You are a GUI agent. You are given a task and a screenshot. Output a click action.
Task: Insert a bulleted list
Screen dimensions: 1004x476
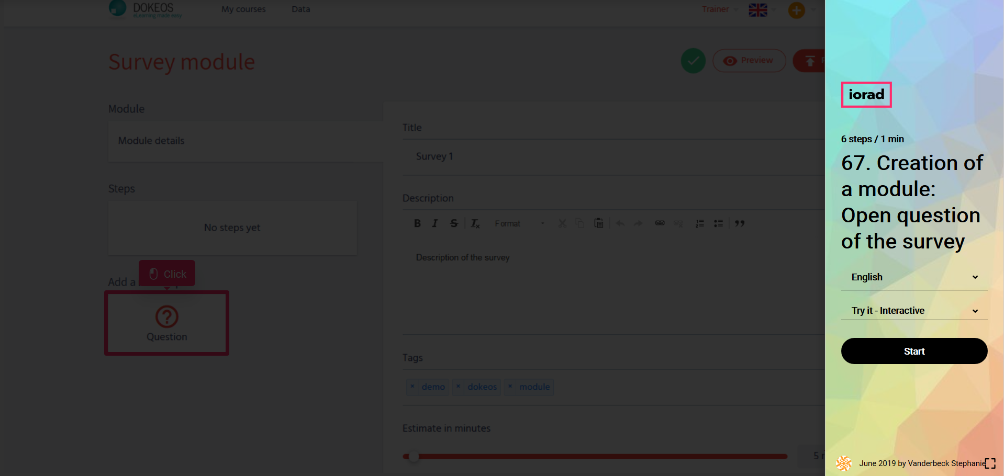pyautogui.click(x=718, y=223)
